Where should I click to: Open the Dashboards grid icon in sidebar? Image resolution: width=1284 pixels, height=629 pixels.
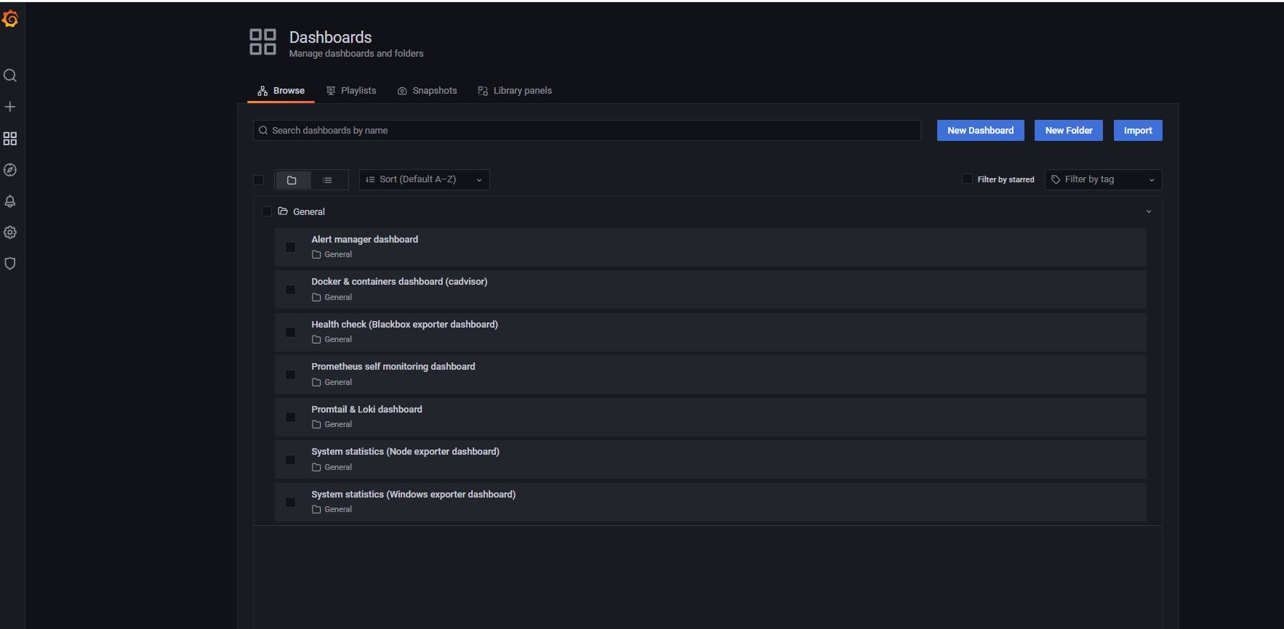tap(10, 139)
